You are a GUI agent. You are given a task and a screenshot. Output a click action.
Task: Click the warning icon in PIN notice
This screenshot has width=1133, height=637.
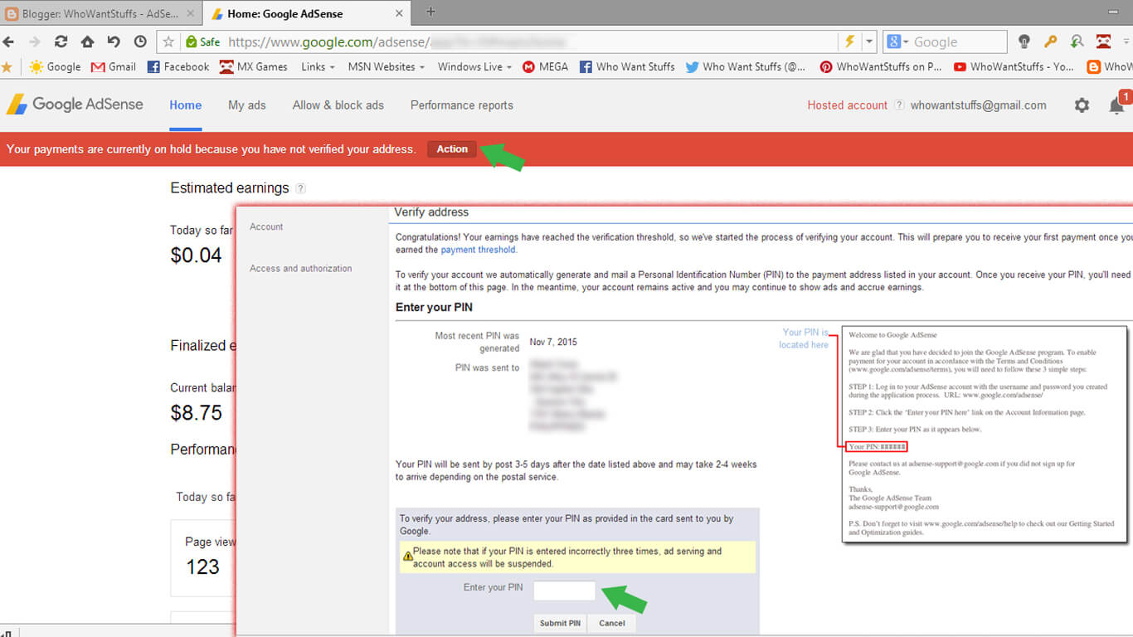(x=407, y=557)
